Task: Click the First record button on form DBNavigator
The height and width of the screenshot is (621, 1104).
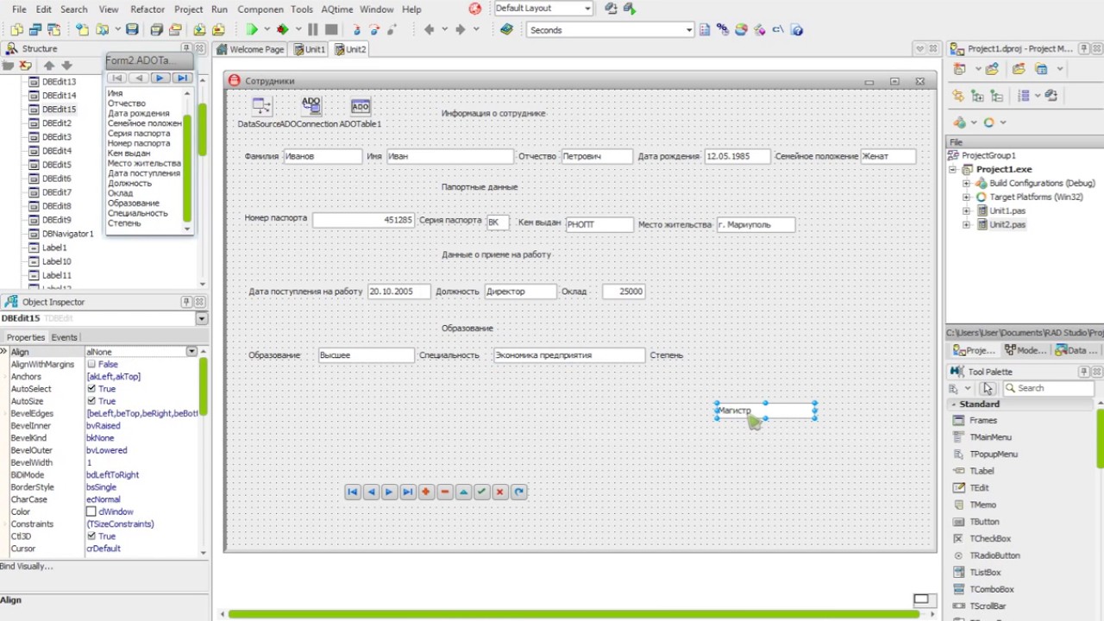Action: point(352,492)
